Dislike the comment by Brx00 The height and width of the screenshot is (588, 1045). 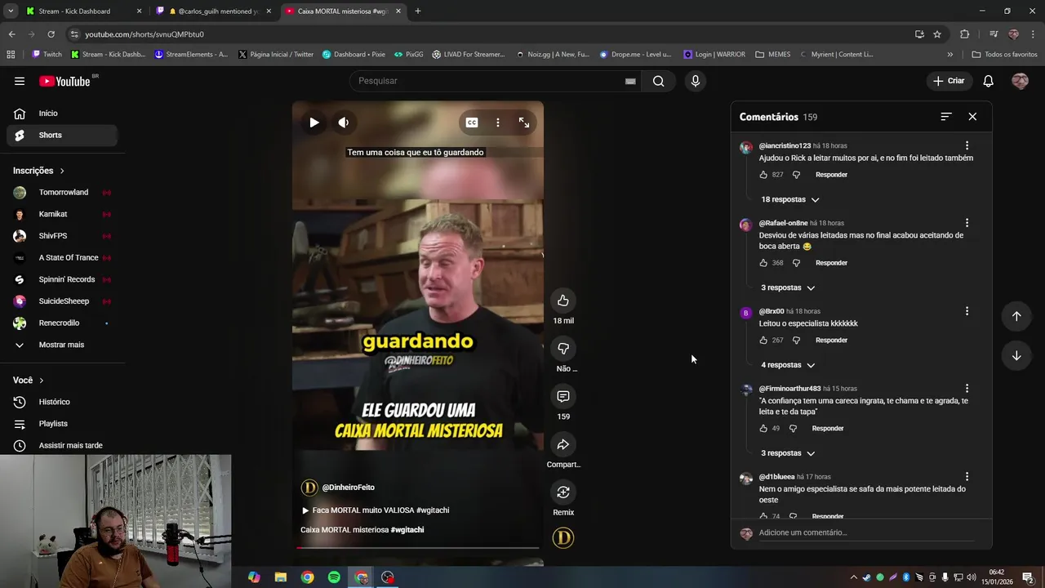coord(796,341)
